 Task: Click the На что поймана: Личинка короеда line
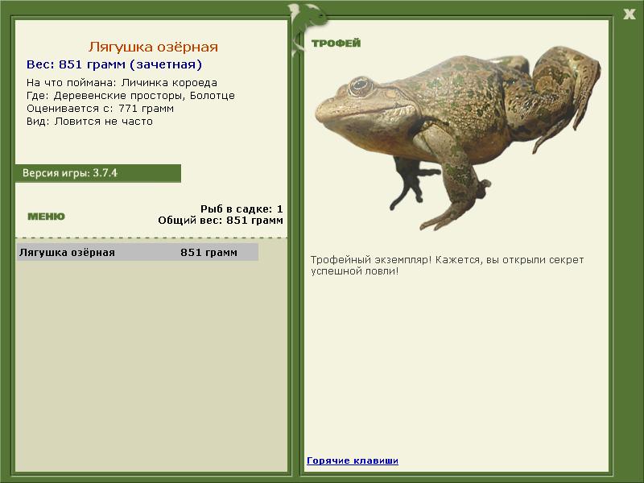(x=122, y=83)
